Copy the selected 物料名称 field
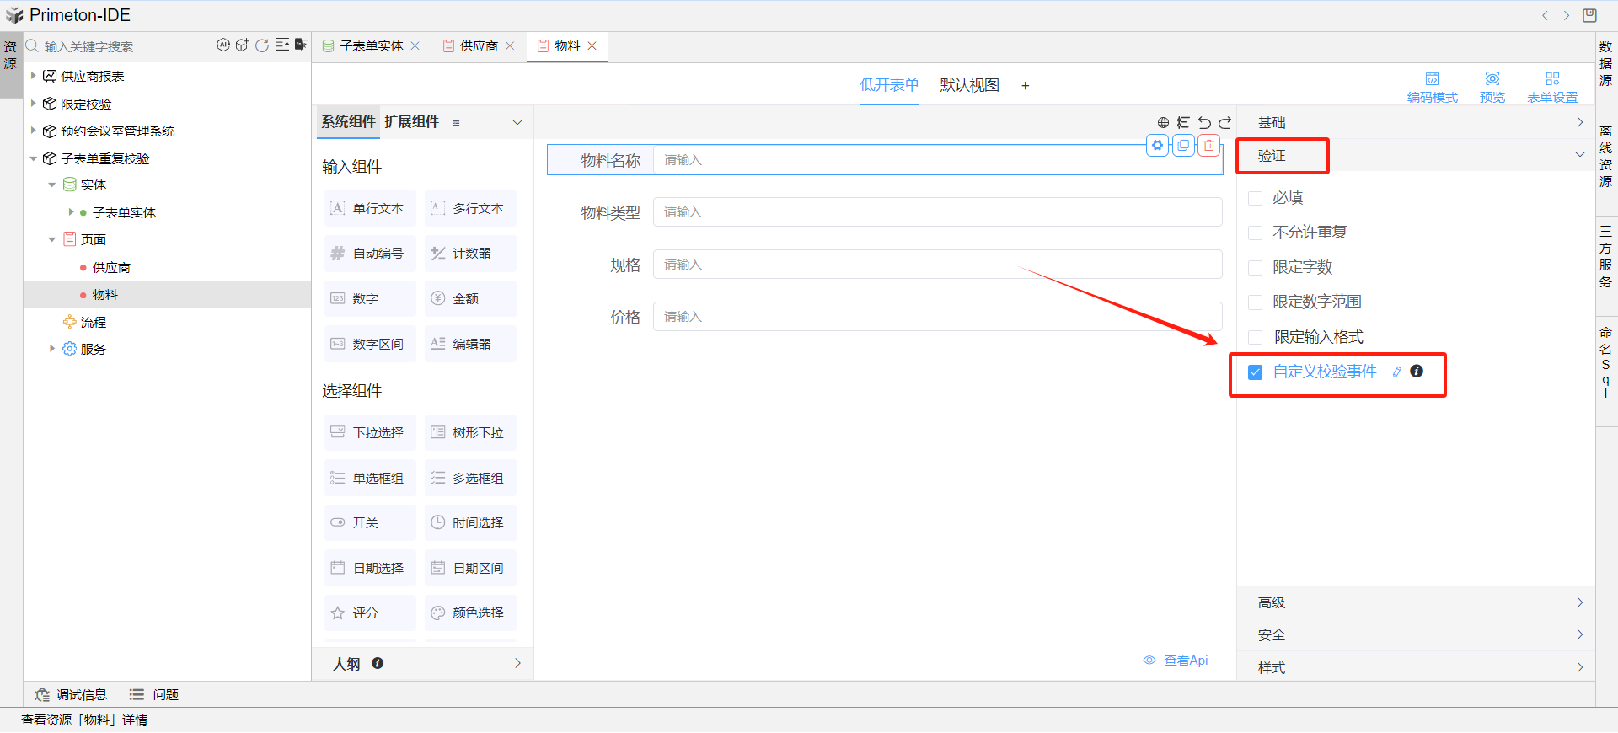Viewport: 1618px width, 733px height. pyautogui.click(x=1183, y=146)
